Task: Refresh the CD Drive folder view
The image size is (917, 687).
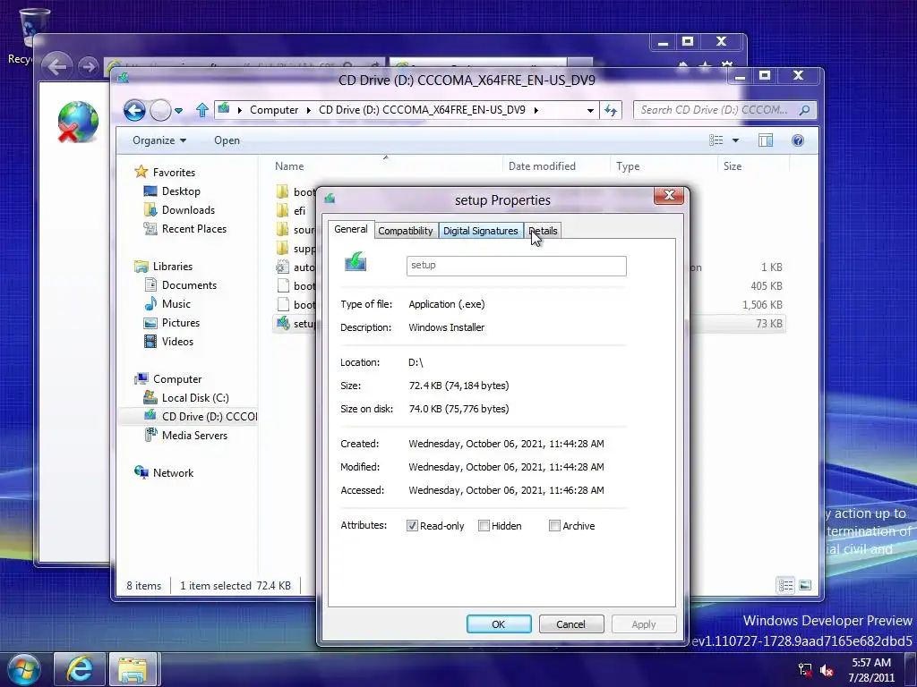Action: pos(611,110)
